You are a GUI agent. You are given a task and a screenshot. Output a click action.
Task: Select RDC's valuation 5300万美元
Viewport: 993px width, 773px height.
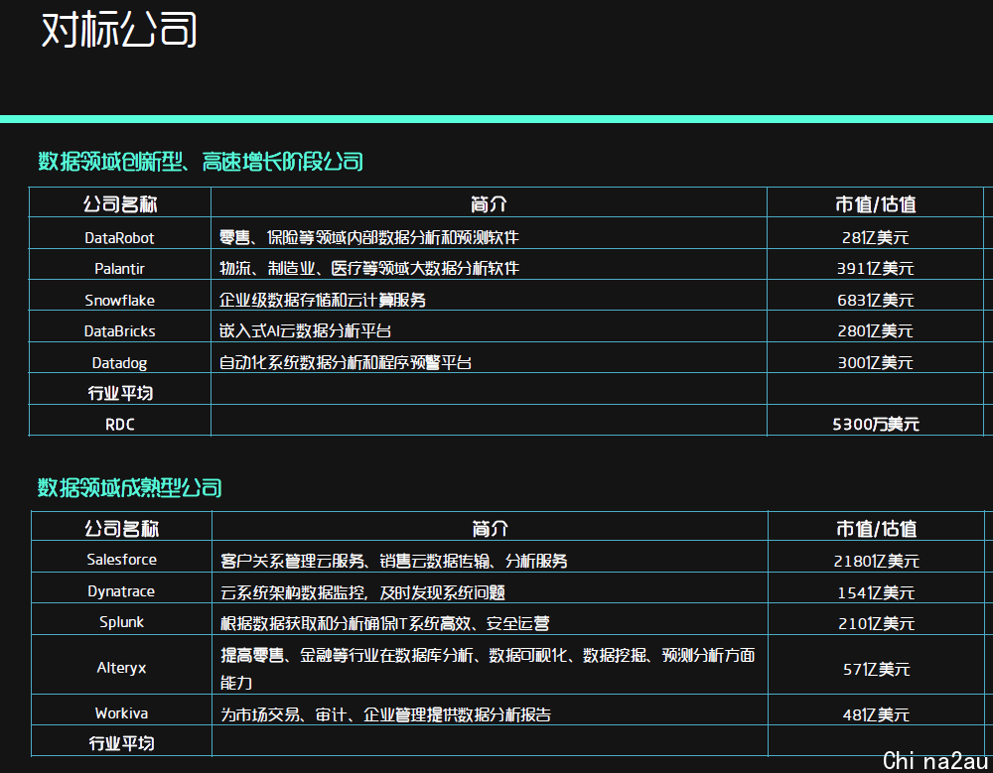[x=875, y=424]
